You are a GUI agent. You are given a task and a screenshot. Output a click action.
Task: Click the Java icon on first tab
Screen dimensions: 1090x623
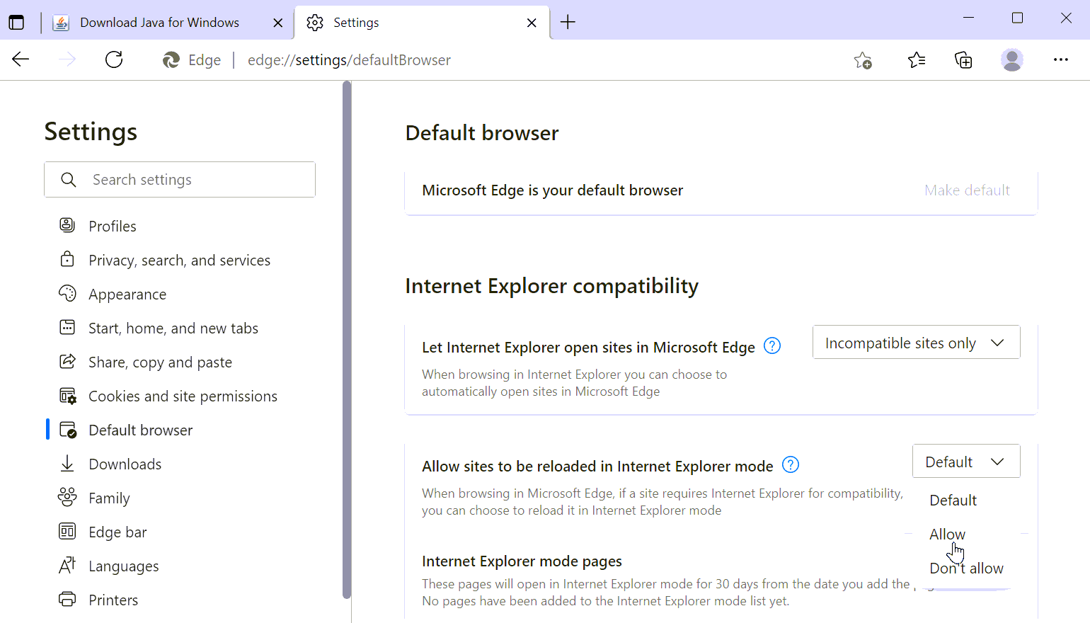coord(62,23)
